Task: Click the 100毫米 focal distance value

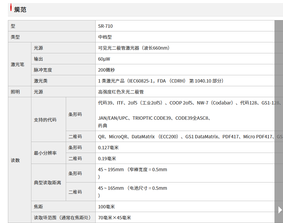Action: point(106,207)
